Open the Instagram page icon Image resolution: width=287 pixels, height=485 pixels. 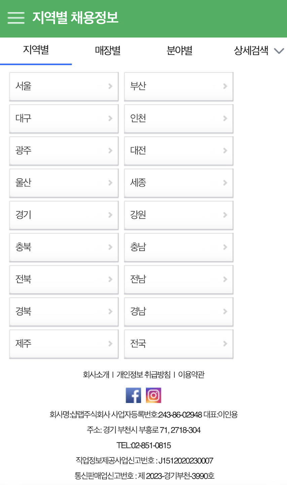point(154,395)
